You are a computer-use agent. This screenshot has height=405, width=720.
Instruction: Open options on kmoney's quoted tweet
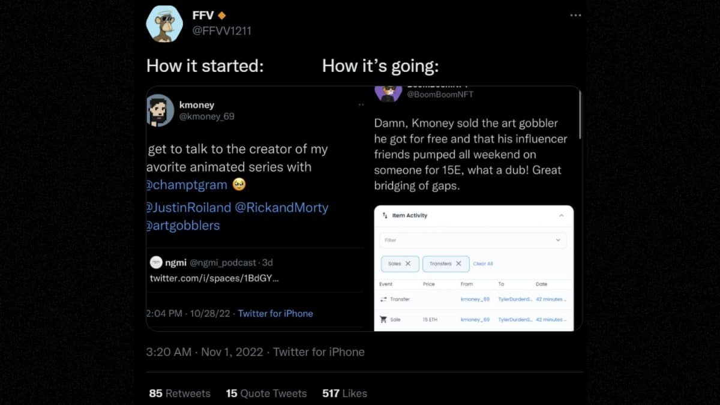coord(361,104)
